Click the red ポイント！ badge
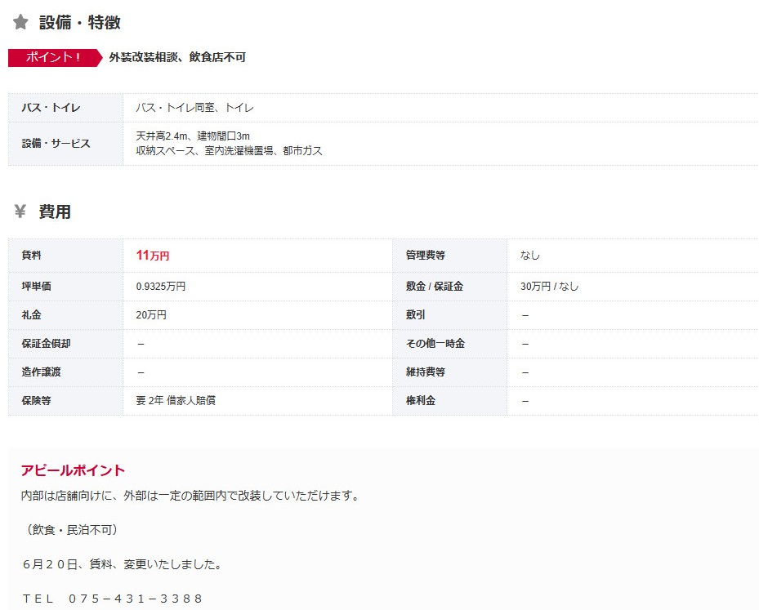The image size is (759, 610). (x=53, y=57)
